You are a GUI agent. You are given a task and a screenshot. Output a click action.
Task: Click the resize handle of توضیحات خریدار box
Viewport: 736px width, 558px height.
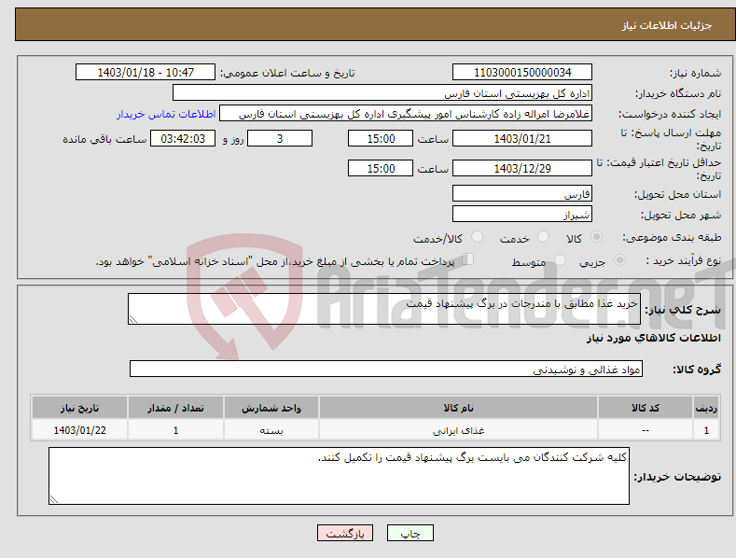54,499
